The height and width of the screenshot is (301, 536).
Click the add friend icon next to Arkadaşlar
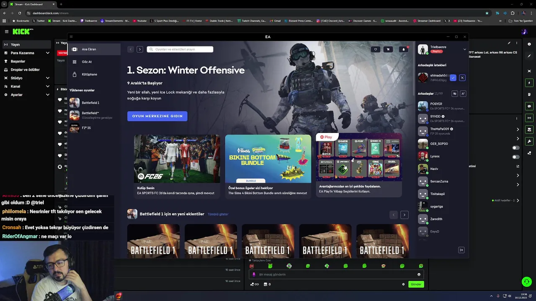pos(463,94)
